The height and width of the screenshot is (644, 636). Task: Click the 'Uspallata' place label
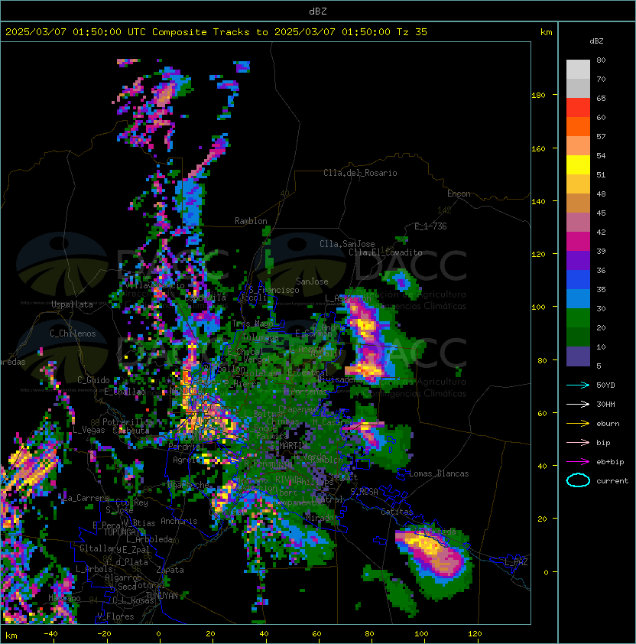72,304
